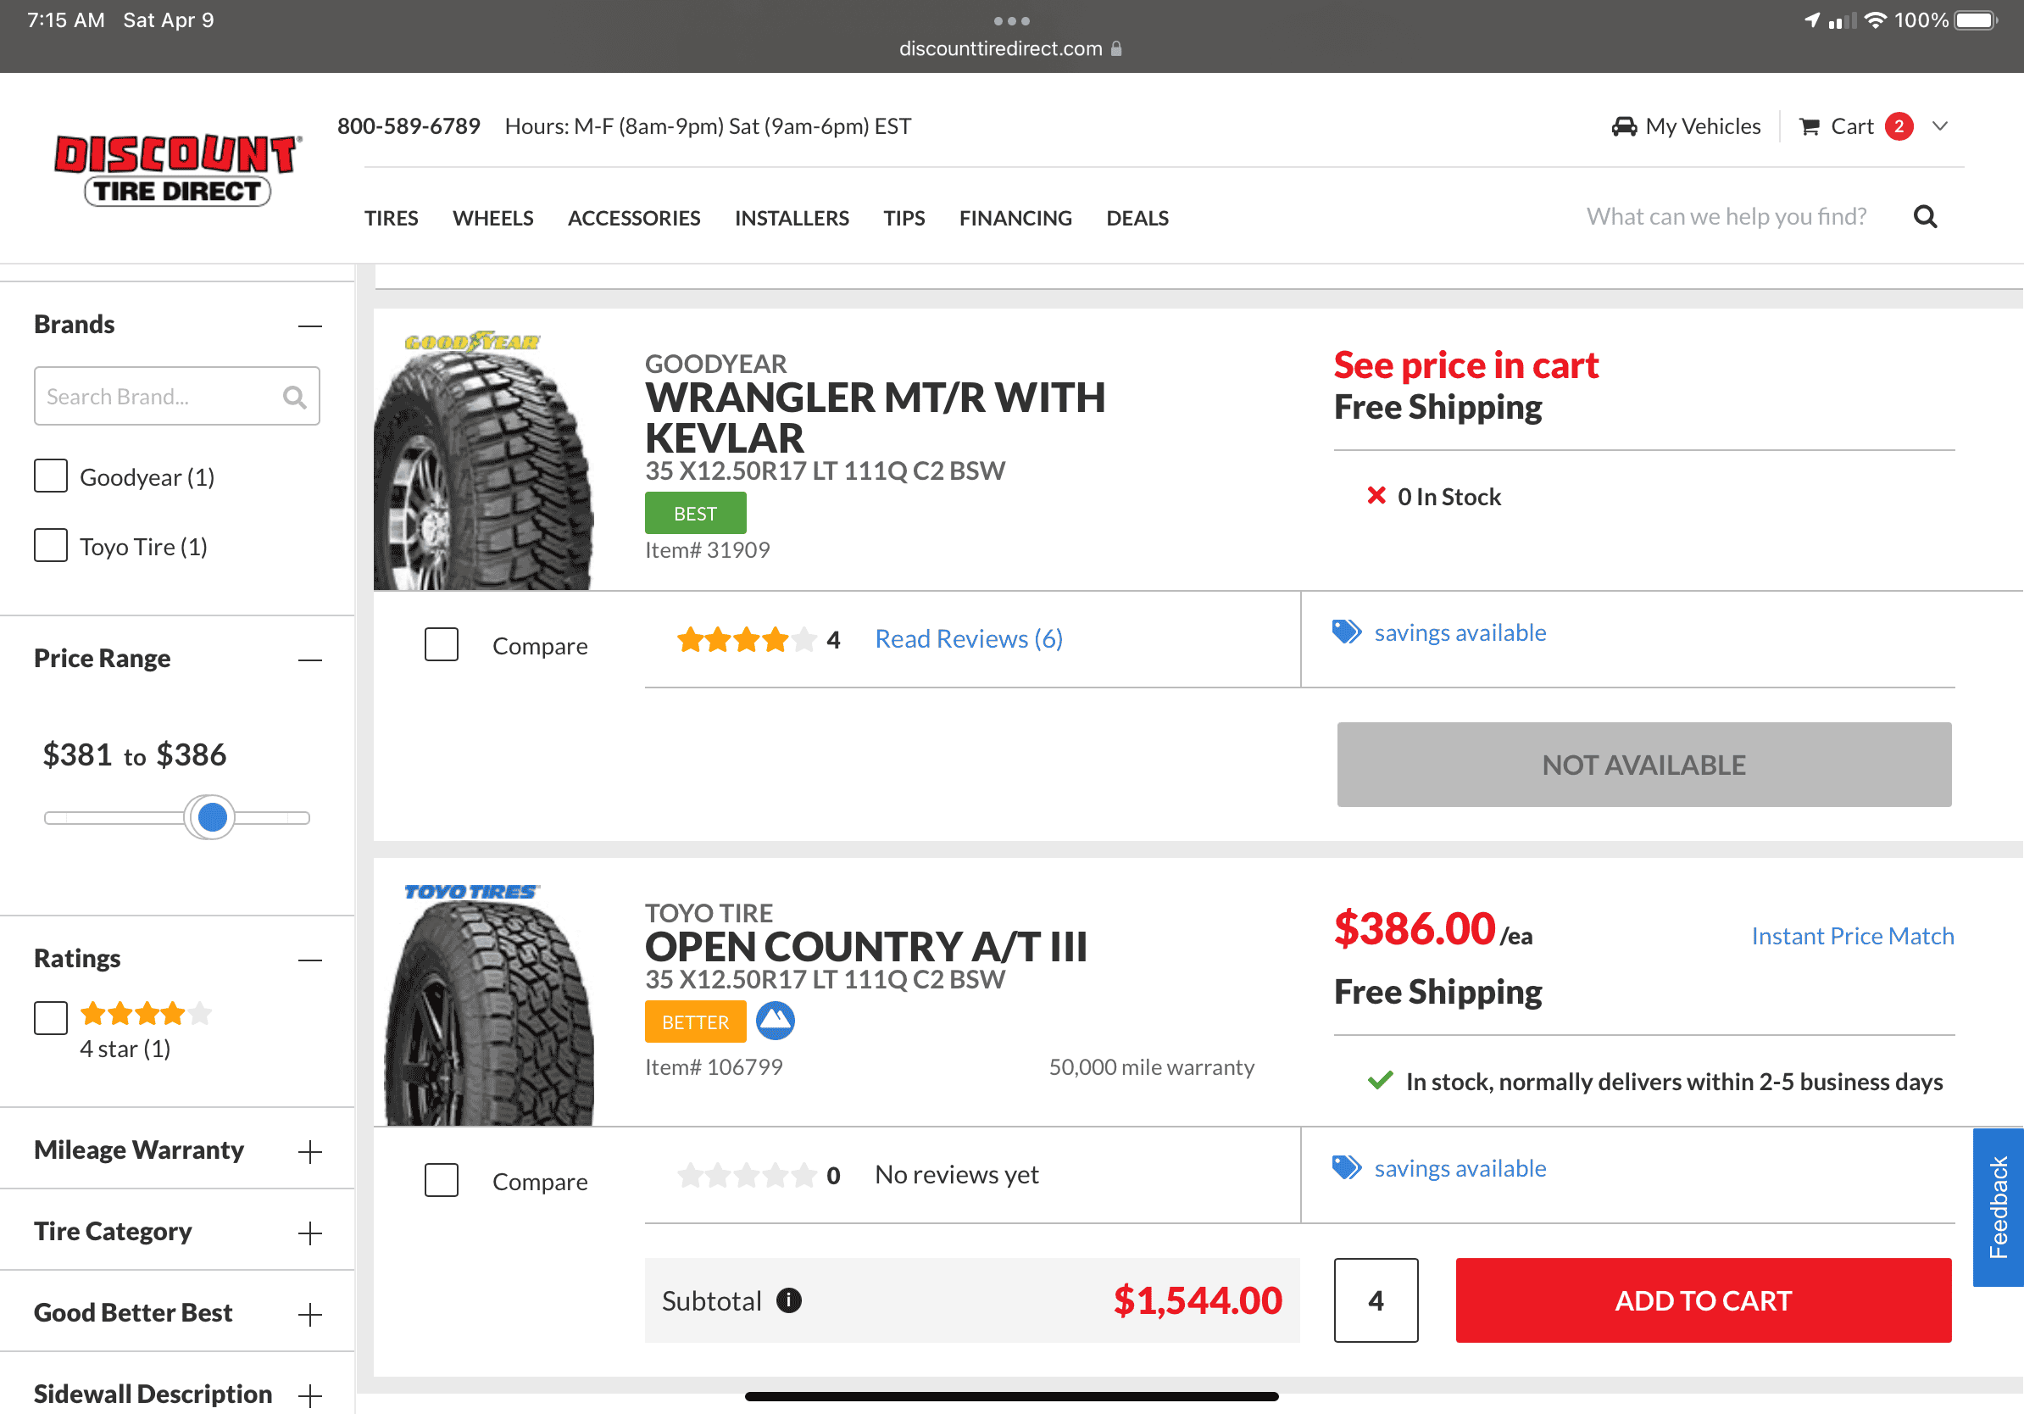Click Toyo's savings available link
The image size is (2024, 1414).
(x=1460, y=1169)
